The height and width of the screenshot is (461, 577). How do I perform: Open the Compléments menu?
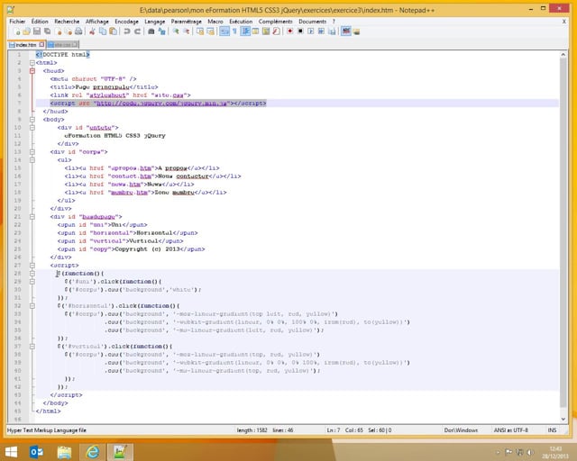click(275, 22)
